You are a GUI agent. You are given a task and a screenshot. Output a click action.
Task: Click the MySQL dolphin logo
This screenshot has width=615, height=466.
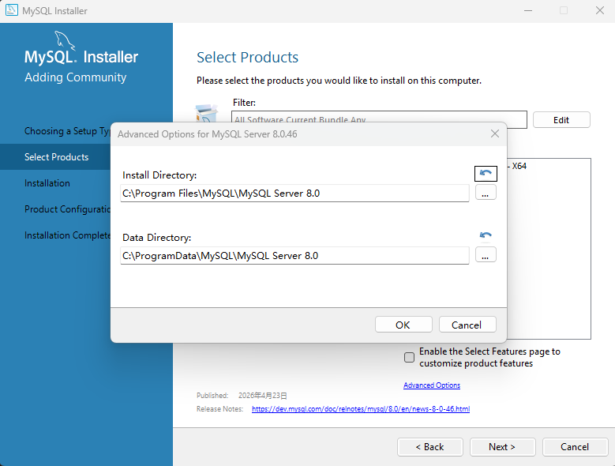[64, 41]
